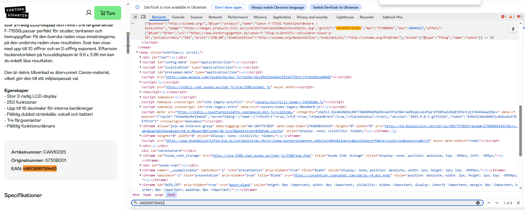Open the Sources tab
Image resolution: width=525 pixels, height=210 pixels.
(x=197, y=17)
